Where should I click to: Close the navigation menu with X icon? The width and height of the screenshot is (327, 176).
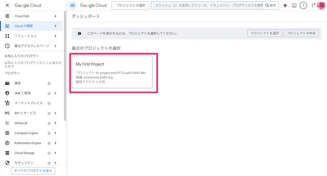(7, 5)
